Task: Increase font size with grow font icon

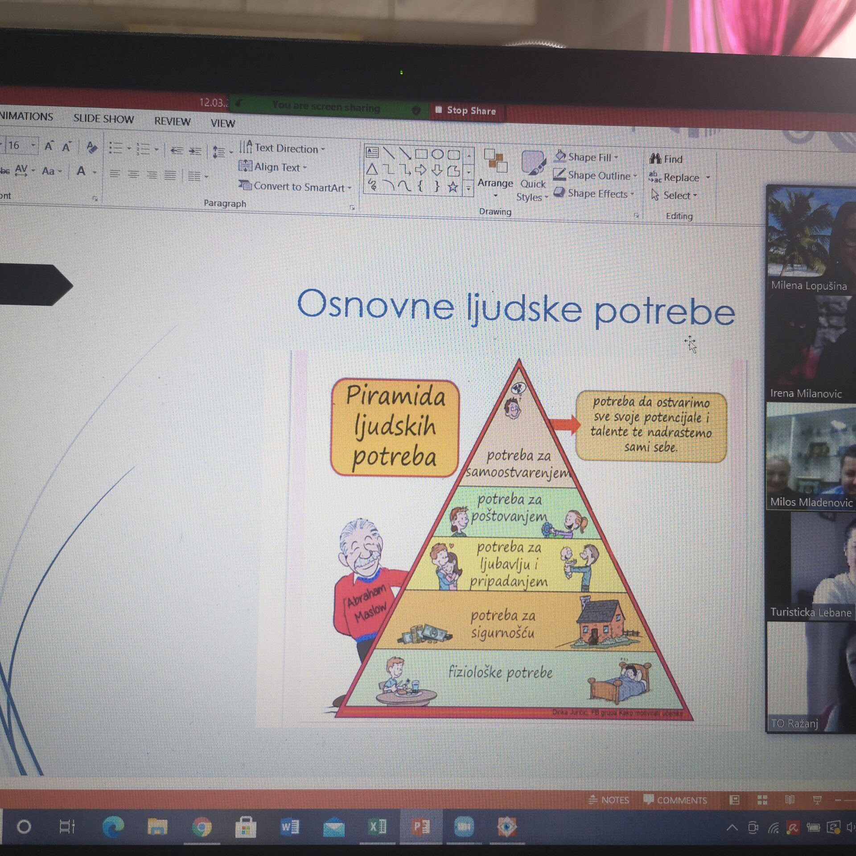Action: pyautogui.click(x=49, y=146)
